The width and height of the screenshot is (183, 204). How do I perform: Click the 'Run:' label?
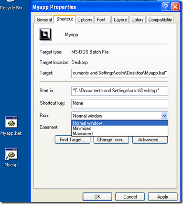pos(44,116)
